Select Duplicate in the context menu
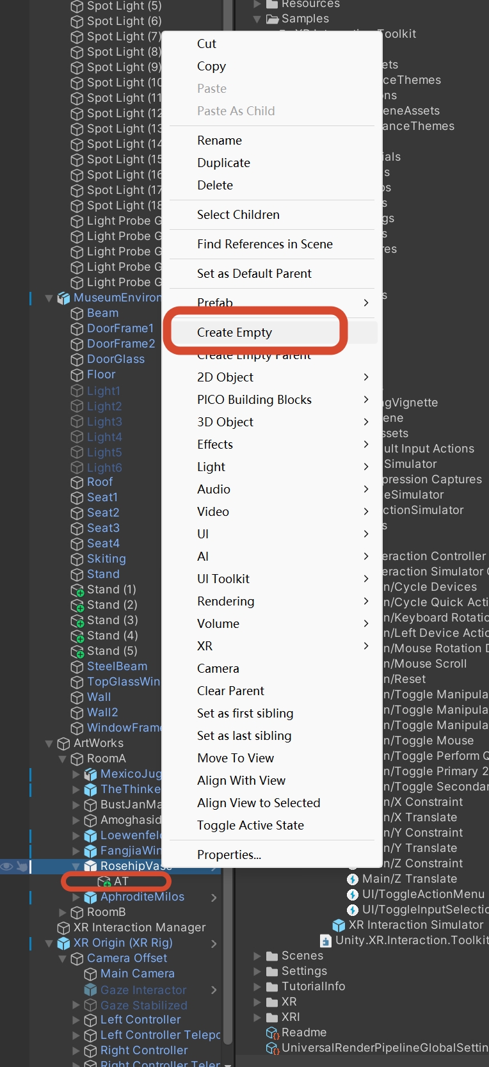Viewport: 489px width, 1067px height. pyautogui.click(x=271, y=163)
